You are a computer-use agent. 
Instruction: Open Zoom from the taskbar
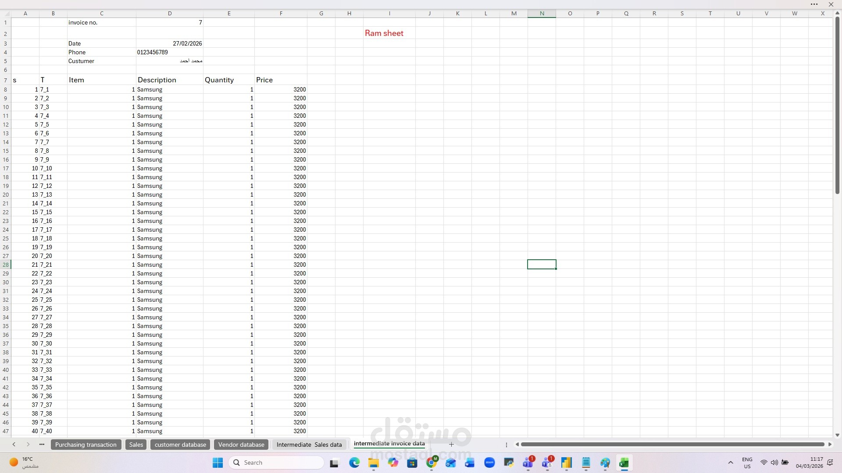tap(489, 462)
